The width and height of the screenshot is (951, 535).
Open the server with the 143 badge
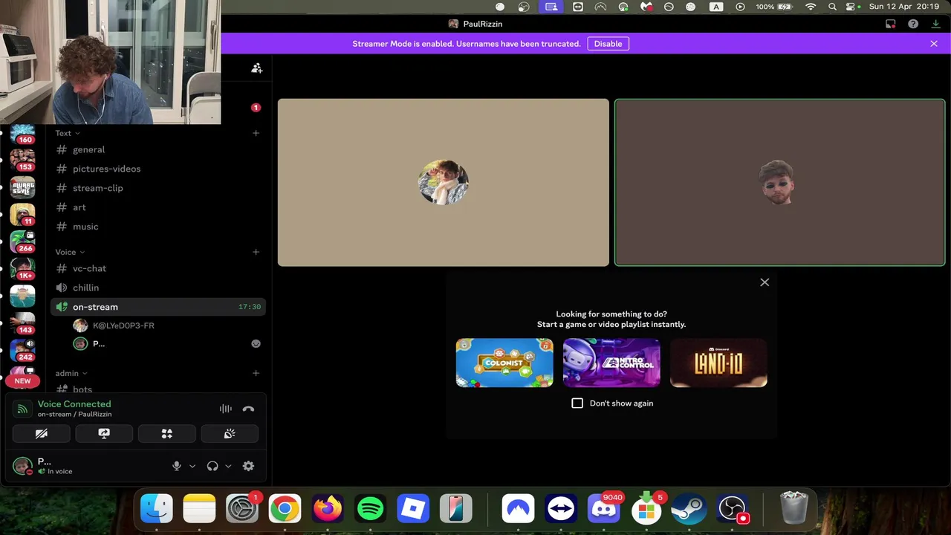(x=22, y=323)
